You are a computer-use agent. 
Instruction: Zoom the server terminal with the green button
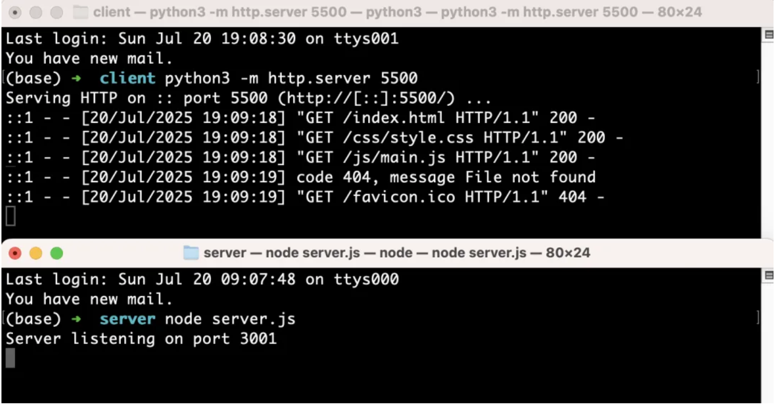[57, 253]
